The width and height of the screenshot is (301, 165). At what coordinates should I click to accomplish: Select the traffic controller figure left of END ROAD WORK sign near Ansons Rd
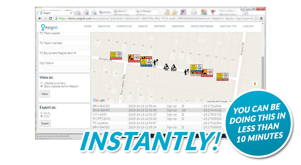click(186, 72)
